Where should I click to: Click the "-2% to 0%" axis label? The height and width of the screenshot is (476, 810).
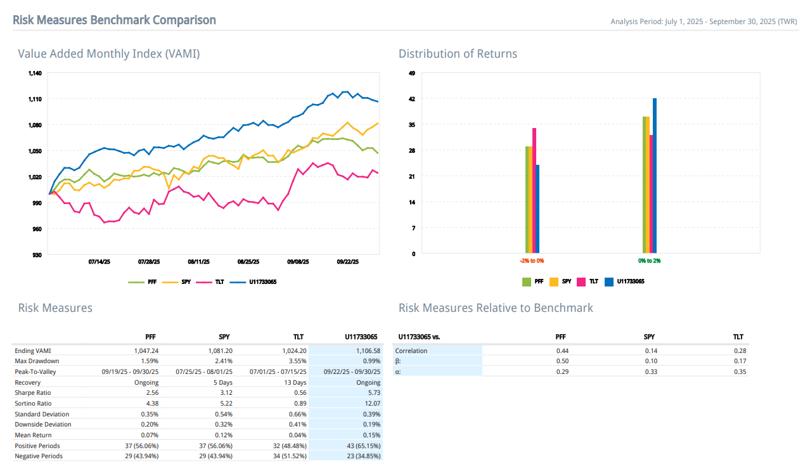[x=532, y=261]
